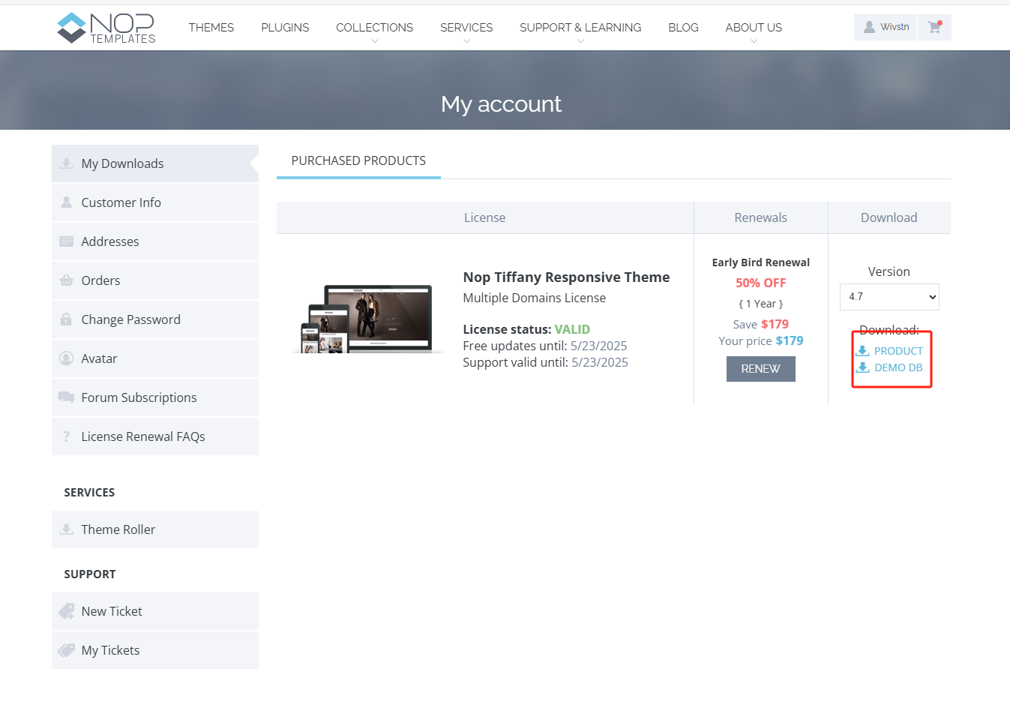Click the VALID license status text
The height and width of the screenshot is (726, 1010).
pos(572,329)
